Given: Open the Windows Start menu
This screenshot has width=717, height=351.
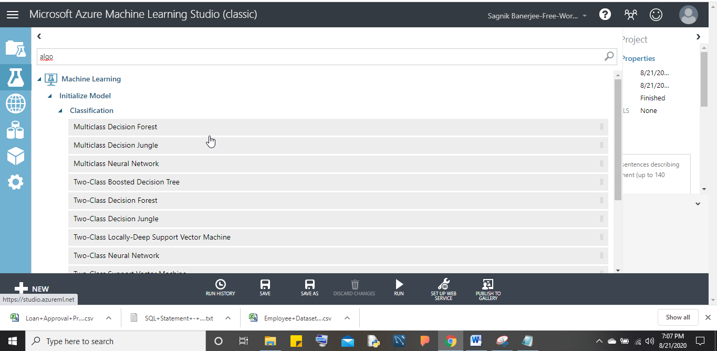Looking at the screenshot, I should 12,341.
